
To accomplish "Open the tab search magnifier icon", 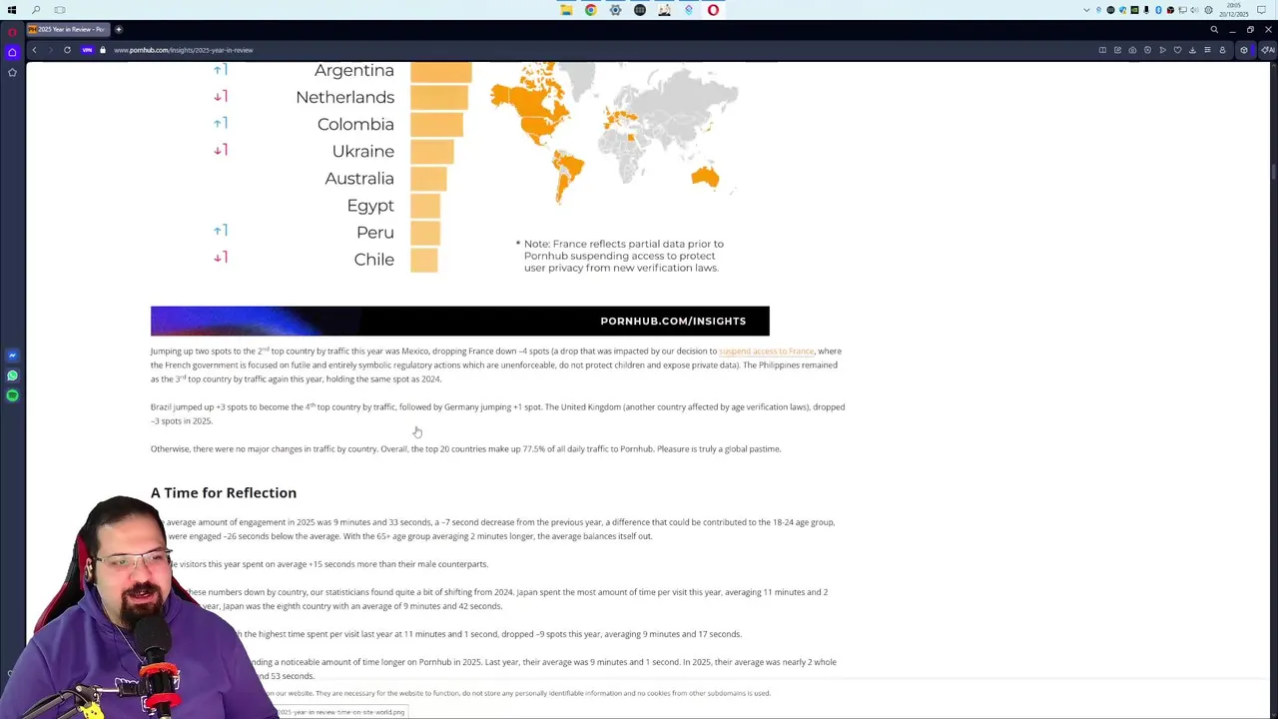I will click(1214, 29).
